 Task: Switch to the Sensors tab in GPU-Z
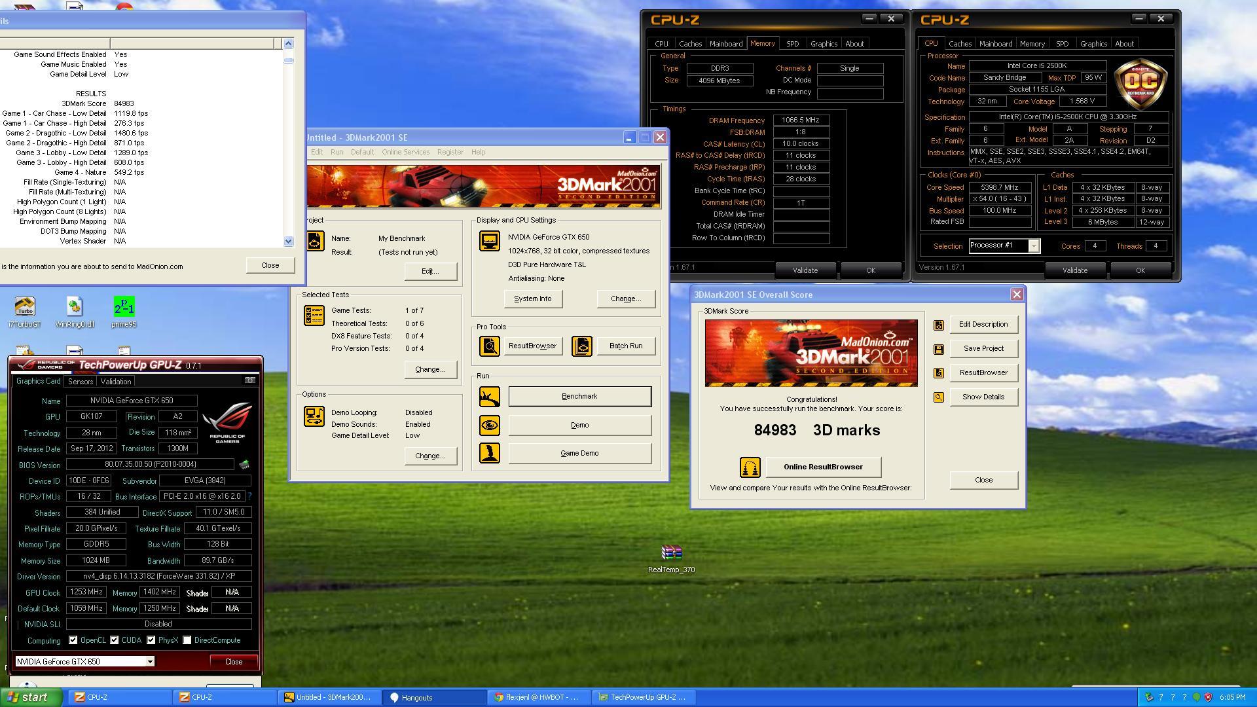pyautogui.click(x=81, y=382)
